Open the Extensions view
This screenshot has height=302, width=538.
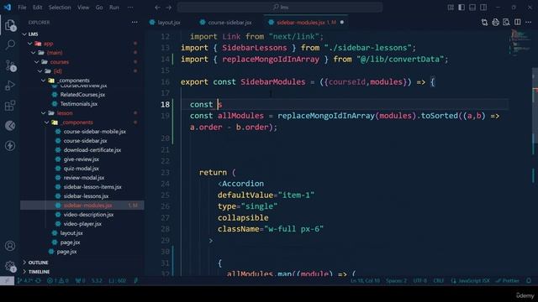10,106
